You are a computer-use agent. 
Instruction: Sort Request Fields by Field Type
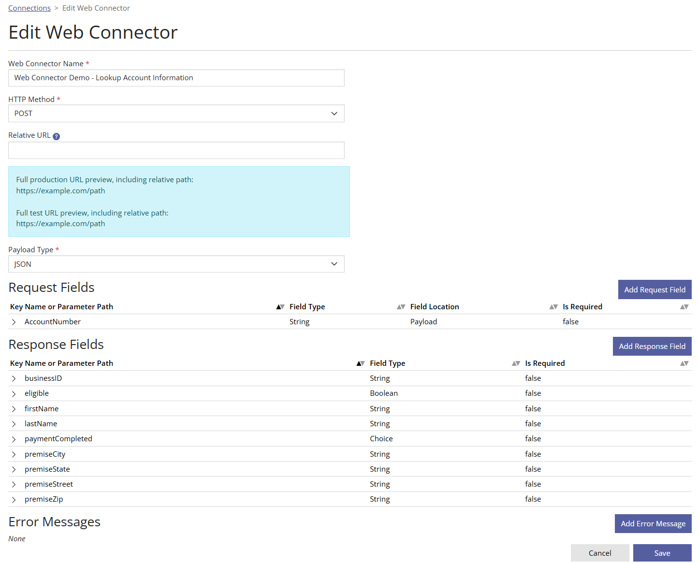click(401, 306)
